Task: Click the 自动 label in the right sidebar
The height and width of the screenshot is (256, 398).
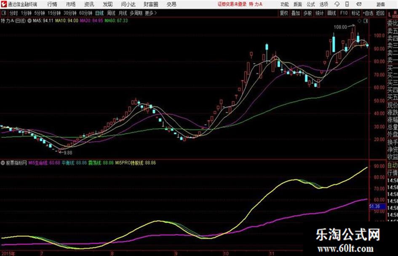Action: pyautogui.click(x=393, y=166)
